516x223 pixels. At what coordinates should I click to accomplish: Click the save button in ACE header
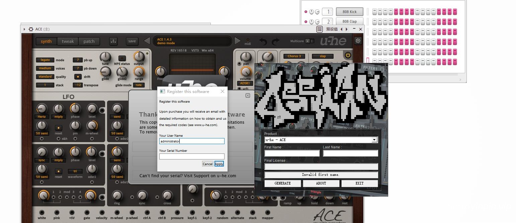[x=132, y=41]
